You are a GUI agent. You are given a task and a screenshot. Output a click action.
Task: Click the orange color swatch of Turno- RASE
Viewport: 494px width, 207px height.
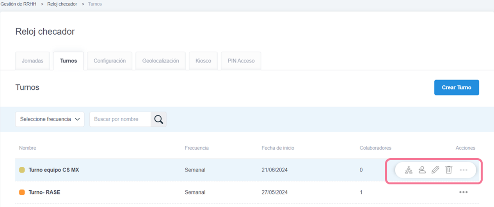pos(22,192)
